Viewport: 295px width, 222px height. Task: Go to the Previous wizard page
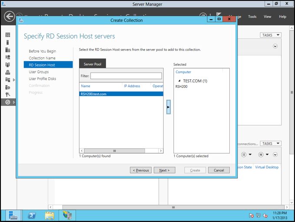(141, 170)
